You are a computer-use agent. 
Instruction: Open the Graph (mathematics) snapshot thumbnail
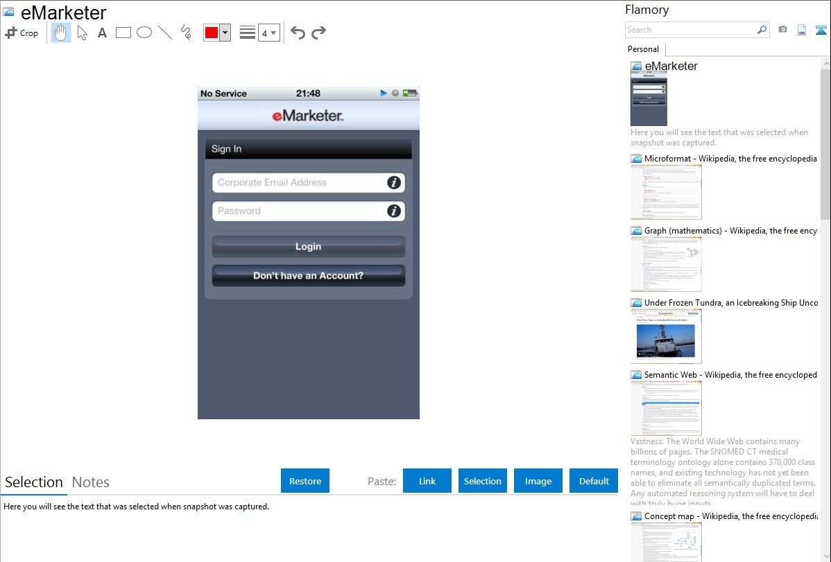pos(666,264)
